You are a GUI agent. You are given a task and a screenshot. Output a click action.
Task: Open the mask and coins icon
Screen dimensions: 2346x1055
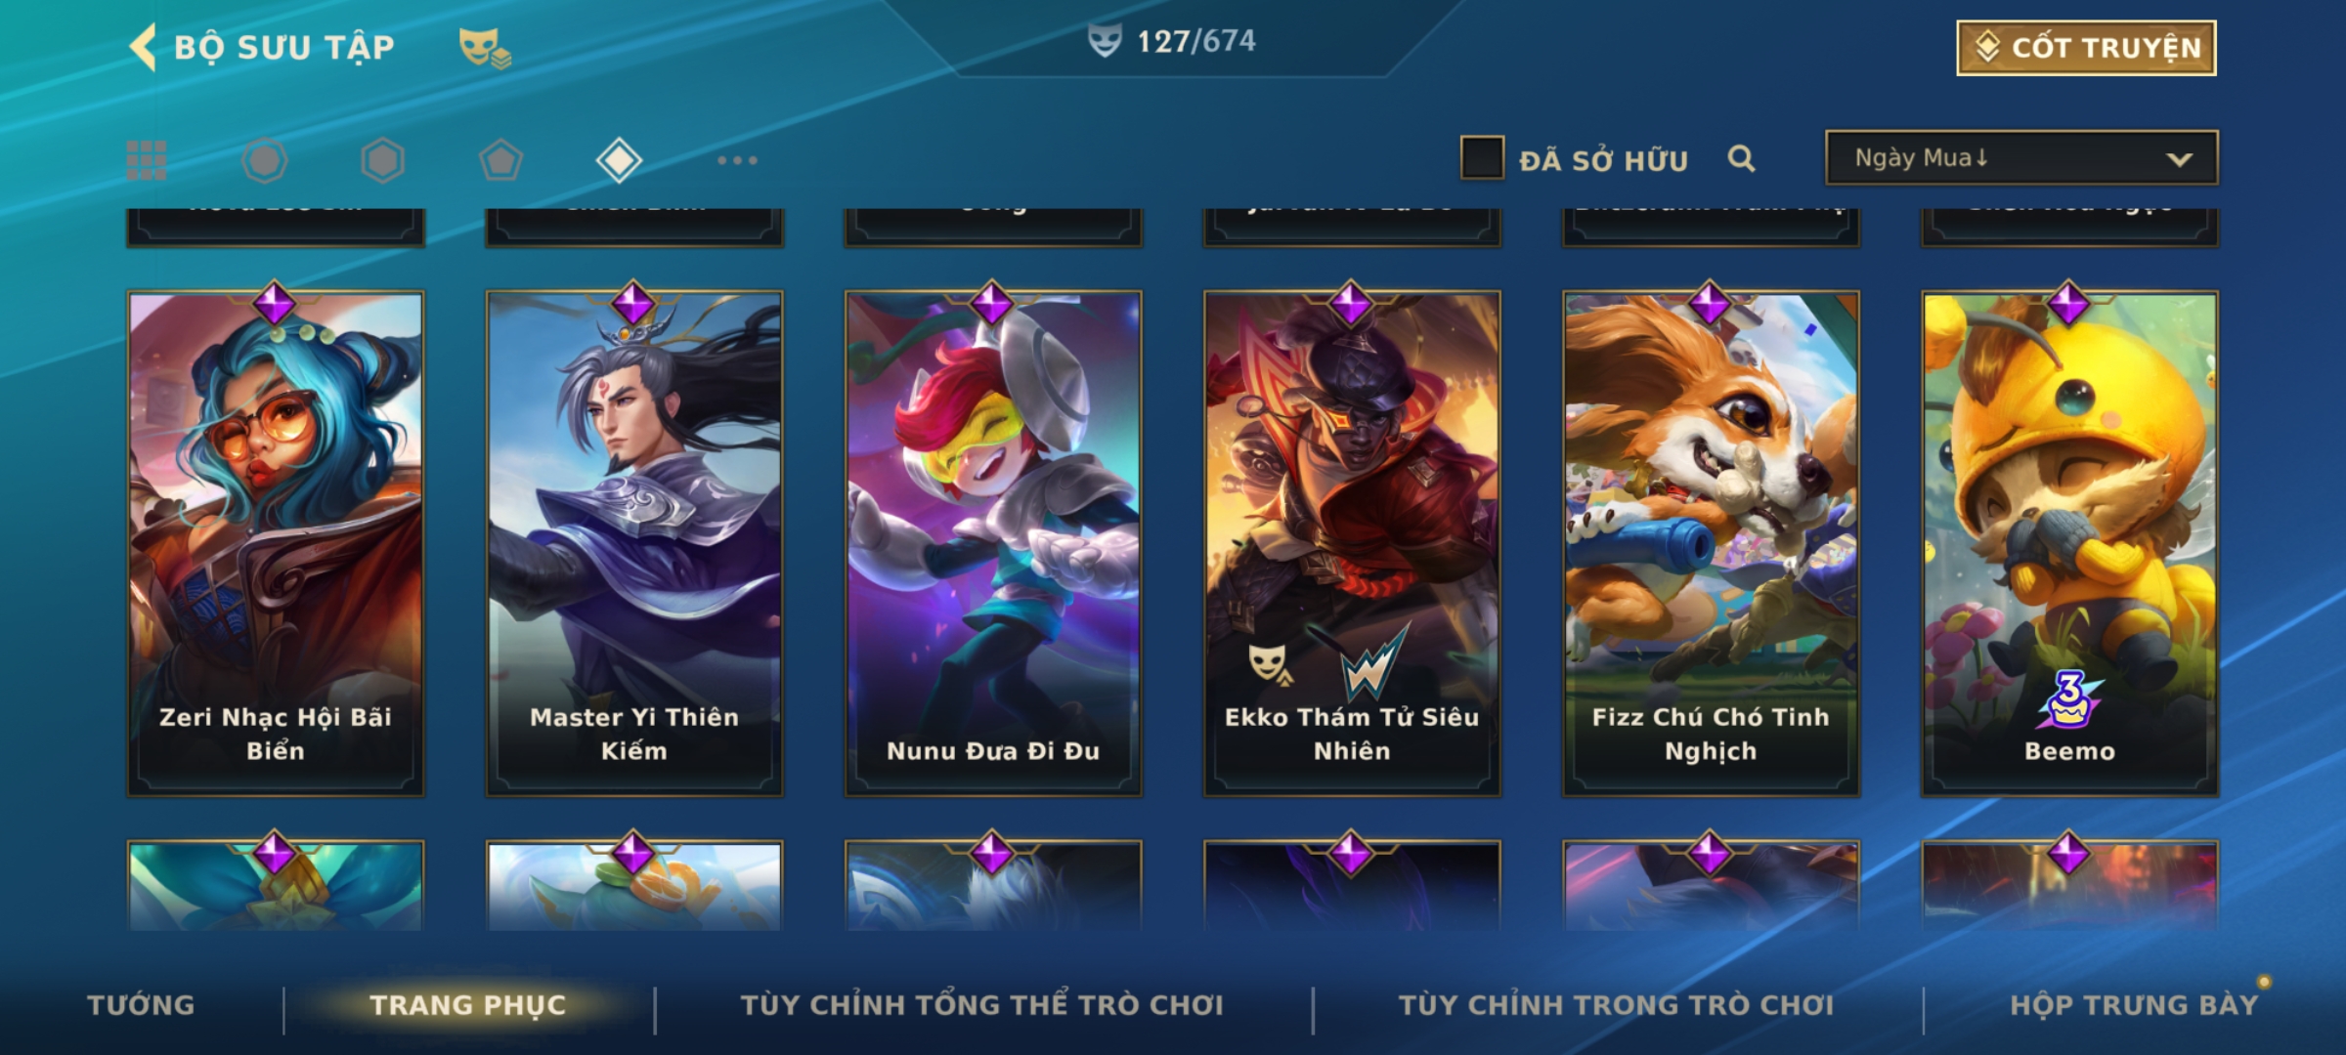485,47
